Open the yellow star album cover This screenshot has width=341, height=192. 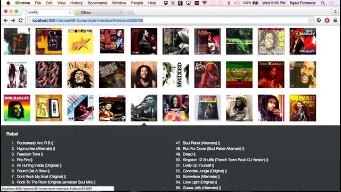click(x=80, y=41)
